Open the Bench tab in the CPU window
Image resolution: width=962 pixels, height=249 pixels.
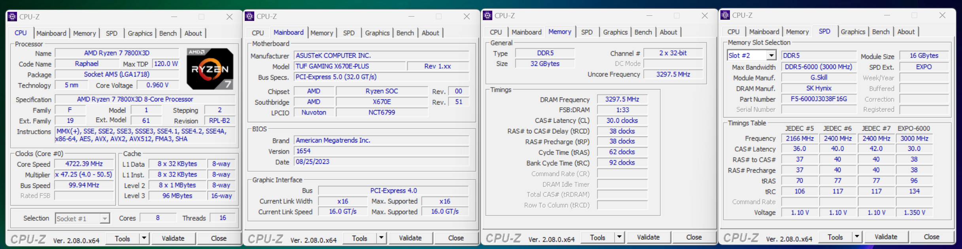168,34
